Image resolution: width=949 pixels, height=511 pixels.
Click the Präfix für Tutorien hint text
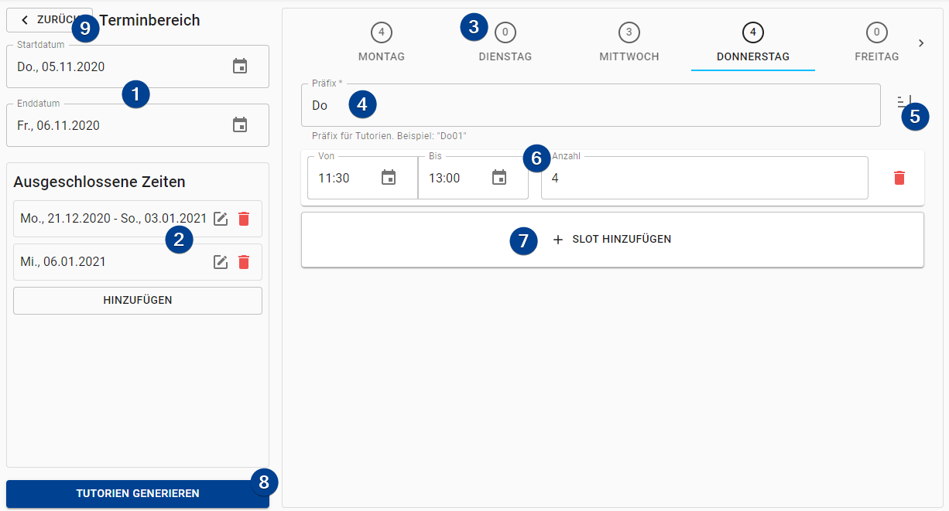pyautogui.click(x=389, y=136)
